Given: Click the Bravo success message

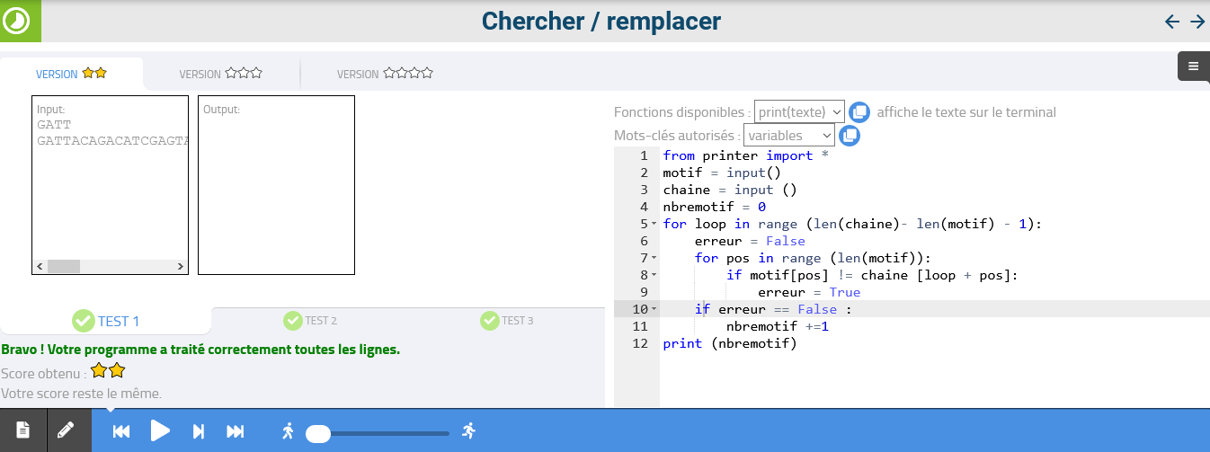Looking at the screenshot, I should (x=200, y=349).
